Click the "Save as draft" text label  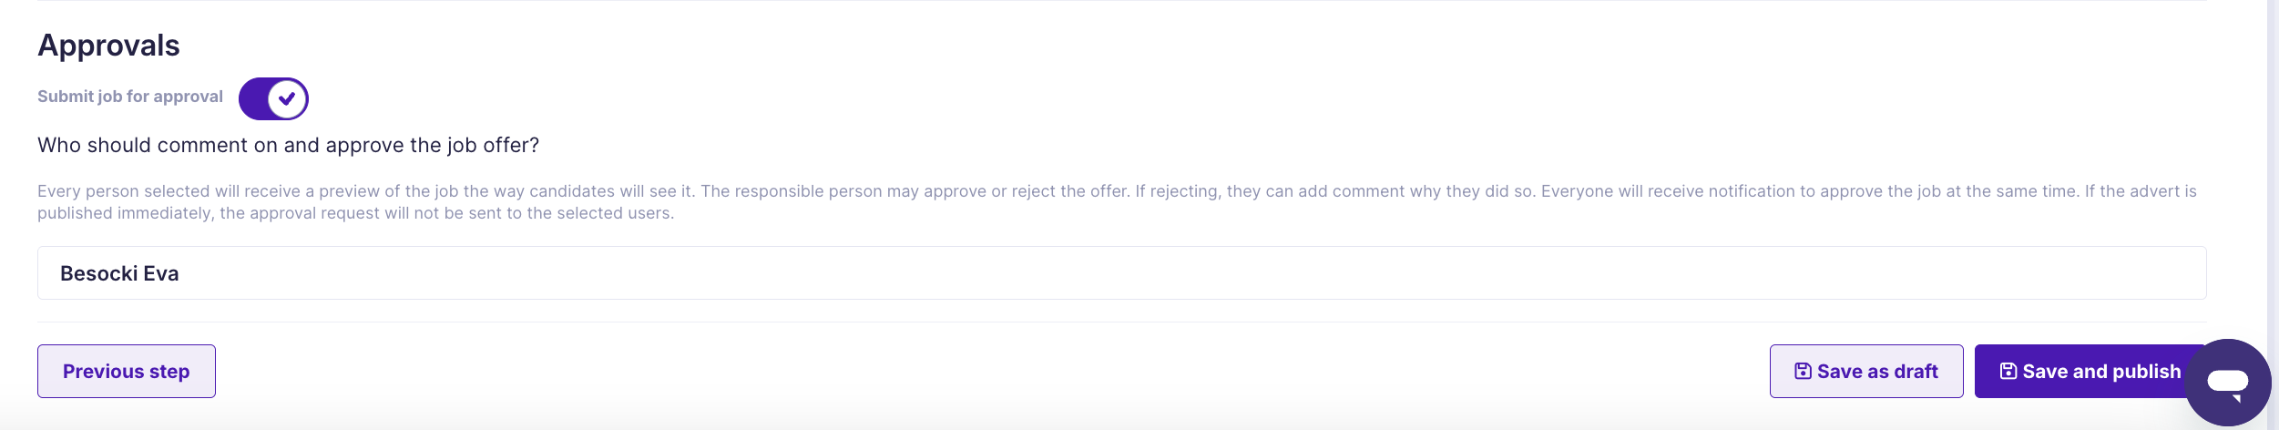coord(1876,372)
